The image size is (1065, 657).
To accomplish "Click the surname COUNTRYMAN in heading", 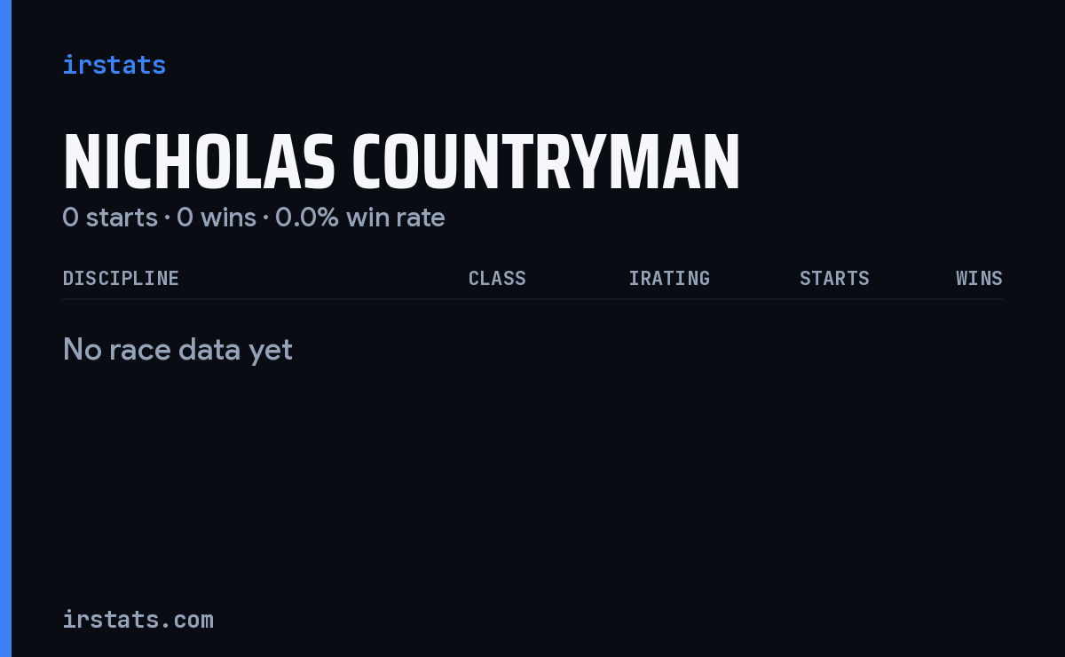I will point(546,163).
